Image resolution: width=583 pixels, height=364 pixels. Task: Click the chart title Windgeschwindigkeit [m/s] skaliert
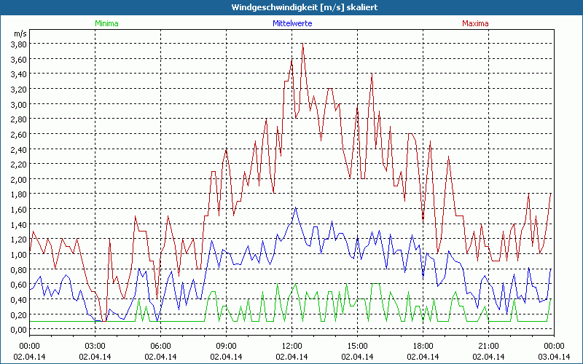tap(291, 7)
